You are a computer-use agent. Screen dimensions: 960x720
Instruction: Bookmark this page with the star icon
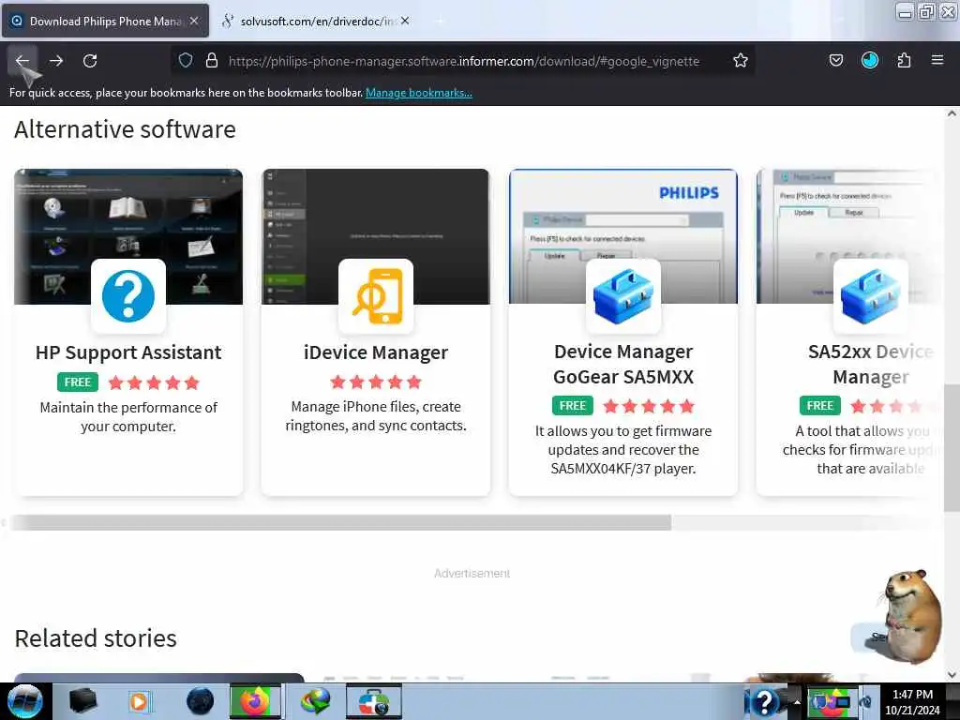(x=741, y=60)
